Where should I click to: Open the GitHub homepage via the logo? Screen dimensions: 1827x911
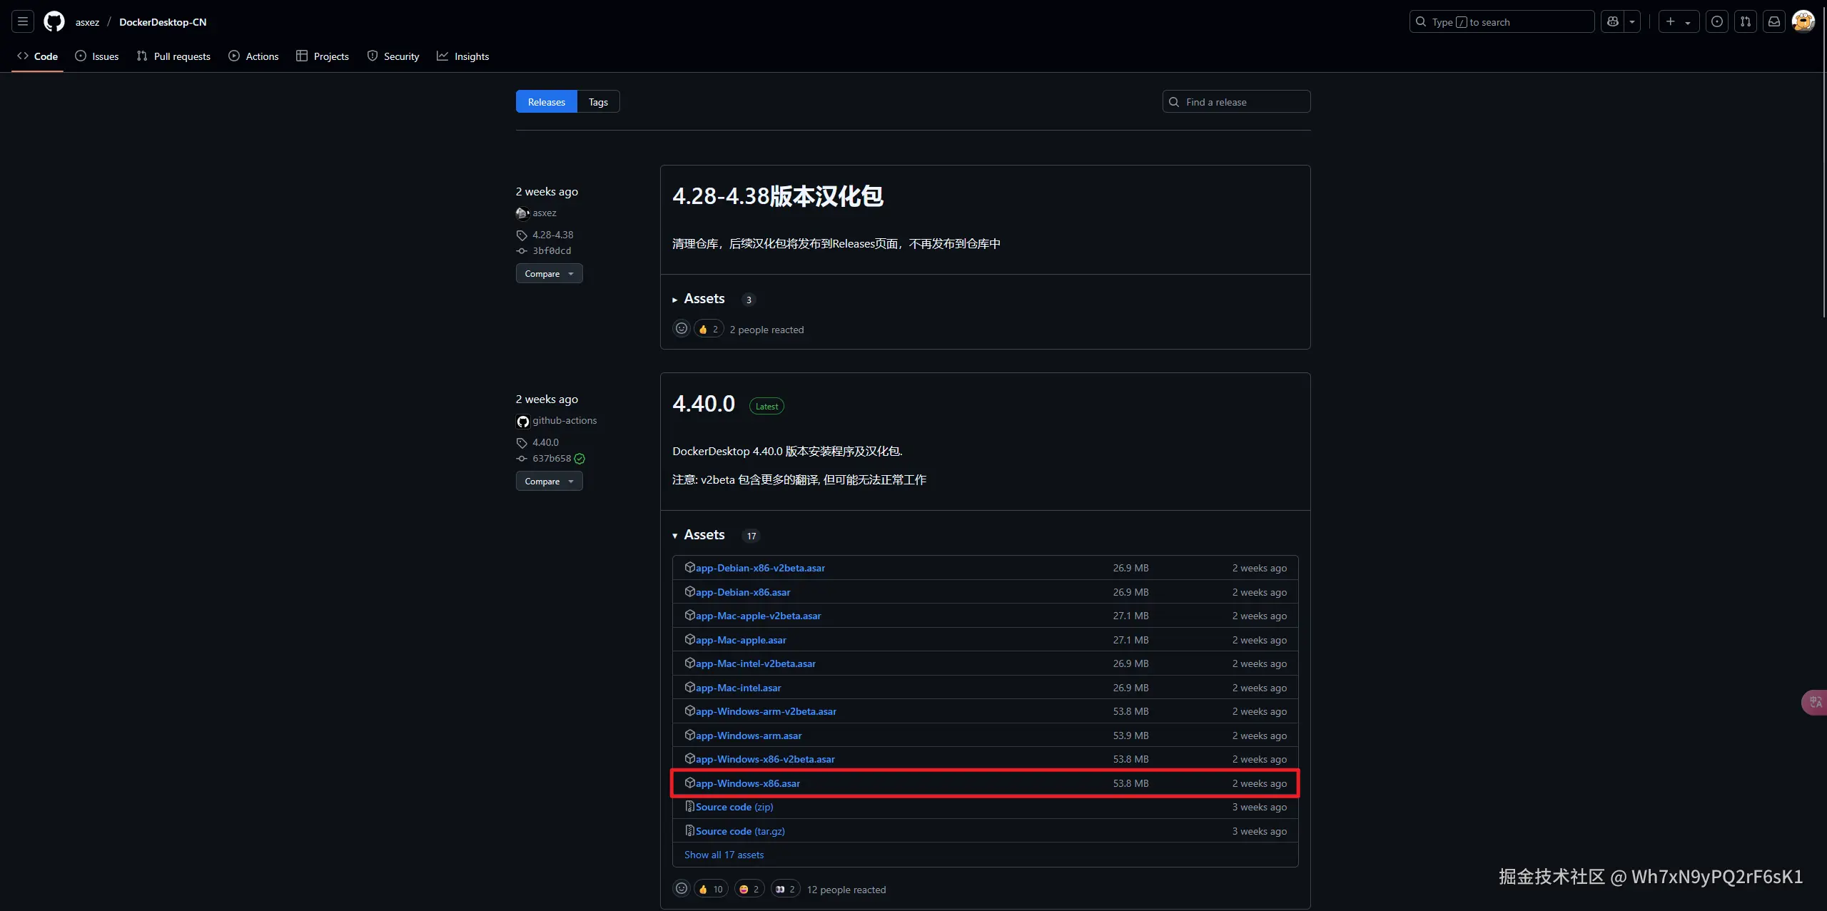54,21
